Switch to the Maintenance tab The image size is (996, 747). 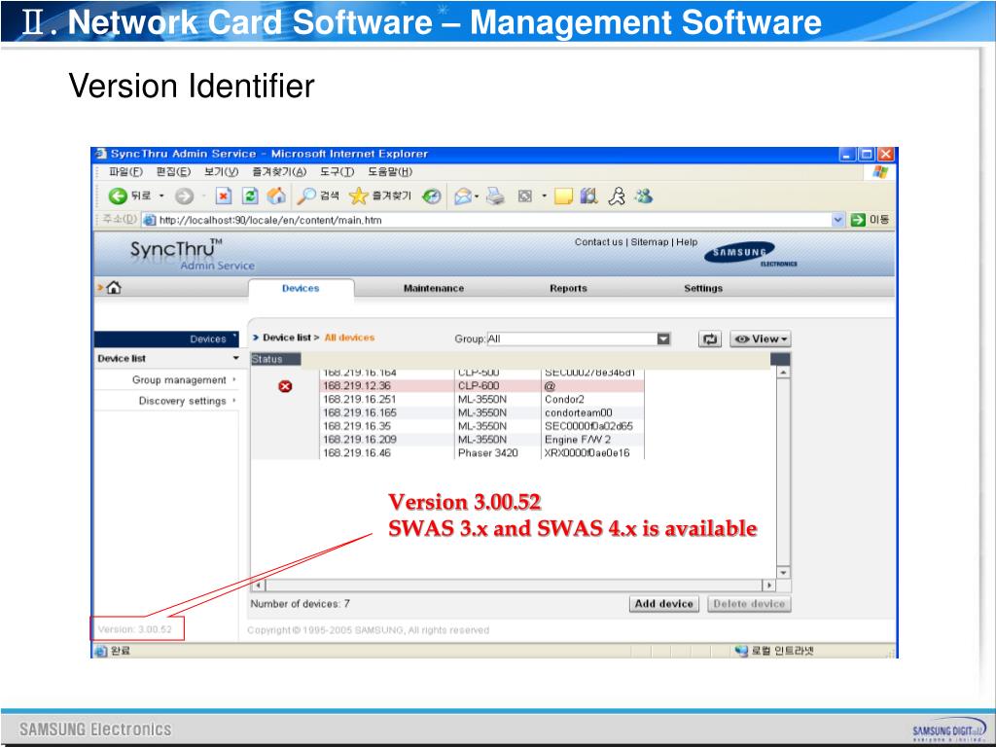(x=434, y=288)
